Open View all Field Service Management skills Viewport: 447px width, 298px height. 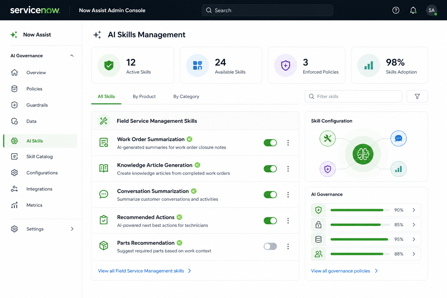click(145, 271)
